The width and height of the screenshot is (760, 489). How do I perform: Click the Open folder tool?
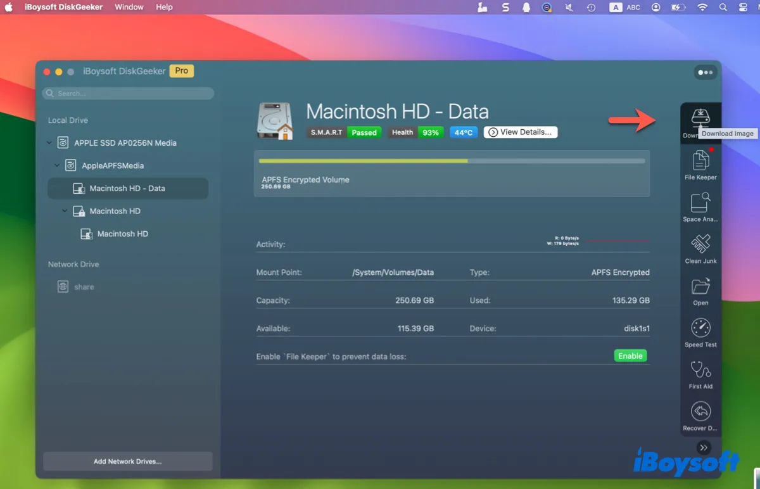click(700, 290)
